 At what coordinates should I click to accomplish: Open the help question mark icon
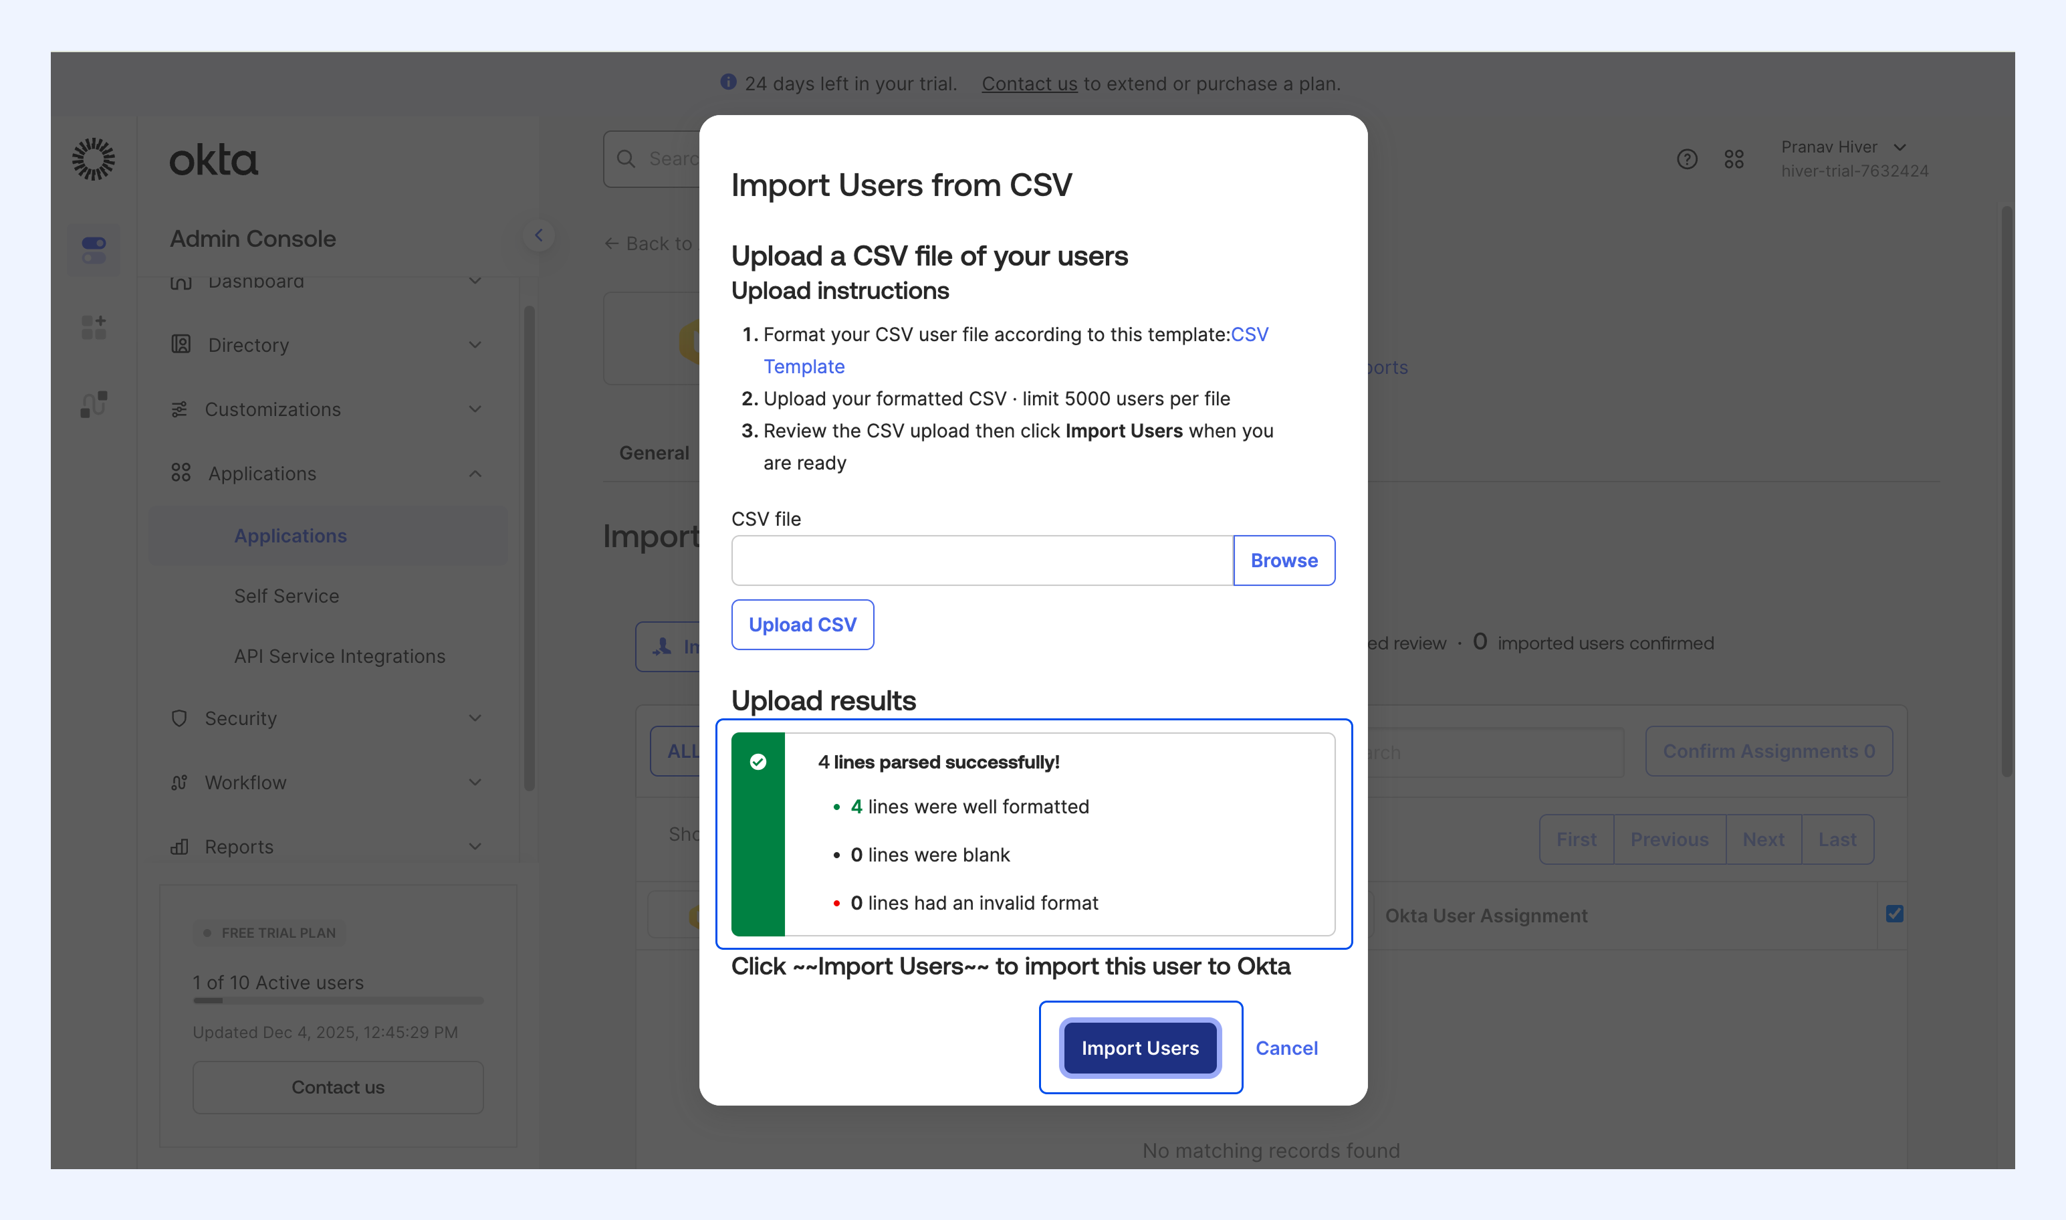pyautogui.click(x=1687, y=159)
